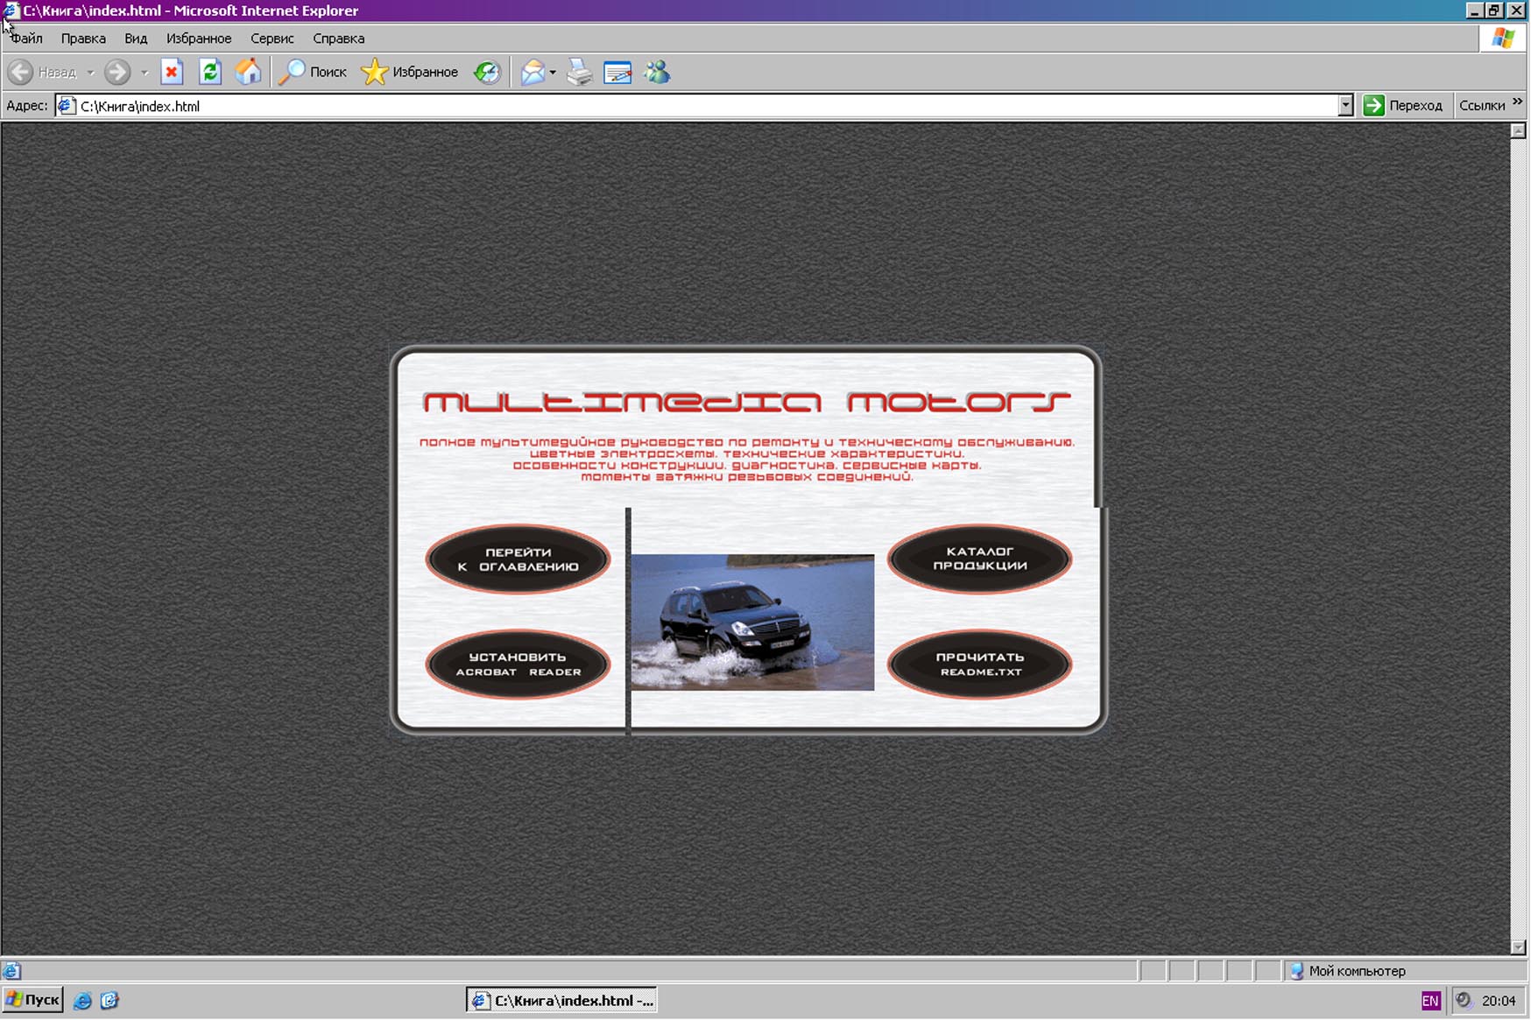Click the Edit page toolbar icon
Viewport: 1531px width, 1020px height.
(x=617, y=72)
